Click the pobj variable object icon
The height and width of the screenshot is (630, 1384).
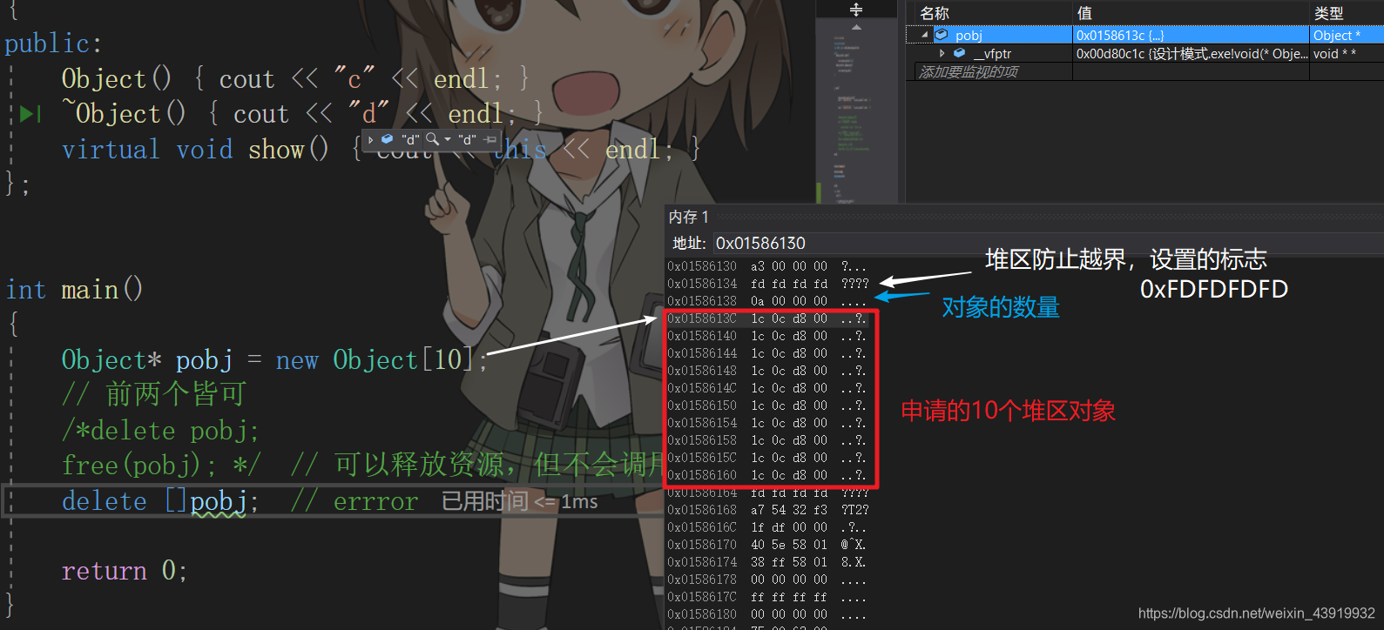pyautogui.click(x=942, y=36)
